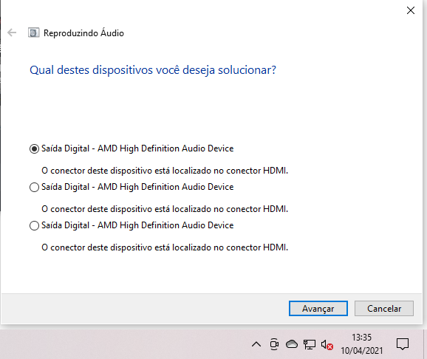Open the clock showing 13:35

[362, 344]
